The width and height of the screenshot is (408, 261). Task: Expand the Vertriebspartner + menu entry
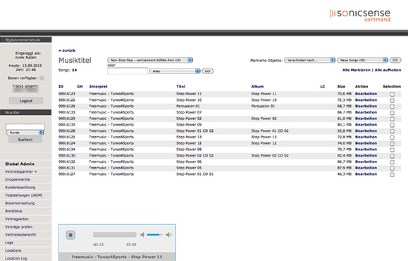tap(21, 171)
